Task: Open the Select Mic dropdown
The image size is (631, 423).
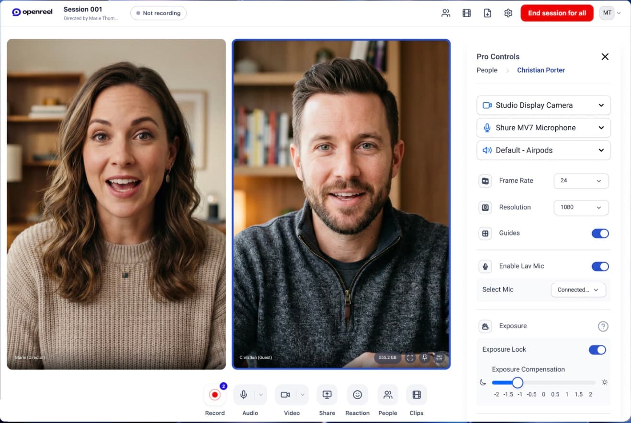Action: [x=578, y=290]
